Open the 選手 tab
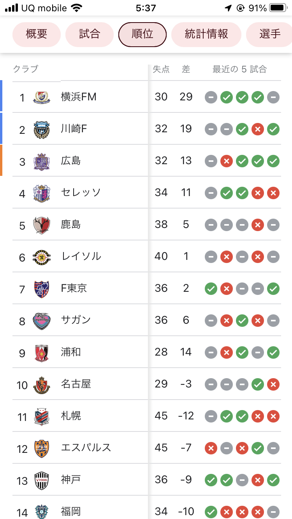Image resolution: width=292 pixels, height=519 pixels. [269, 34]
